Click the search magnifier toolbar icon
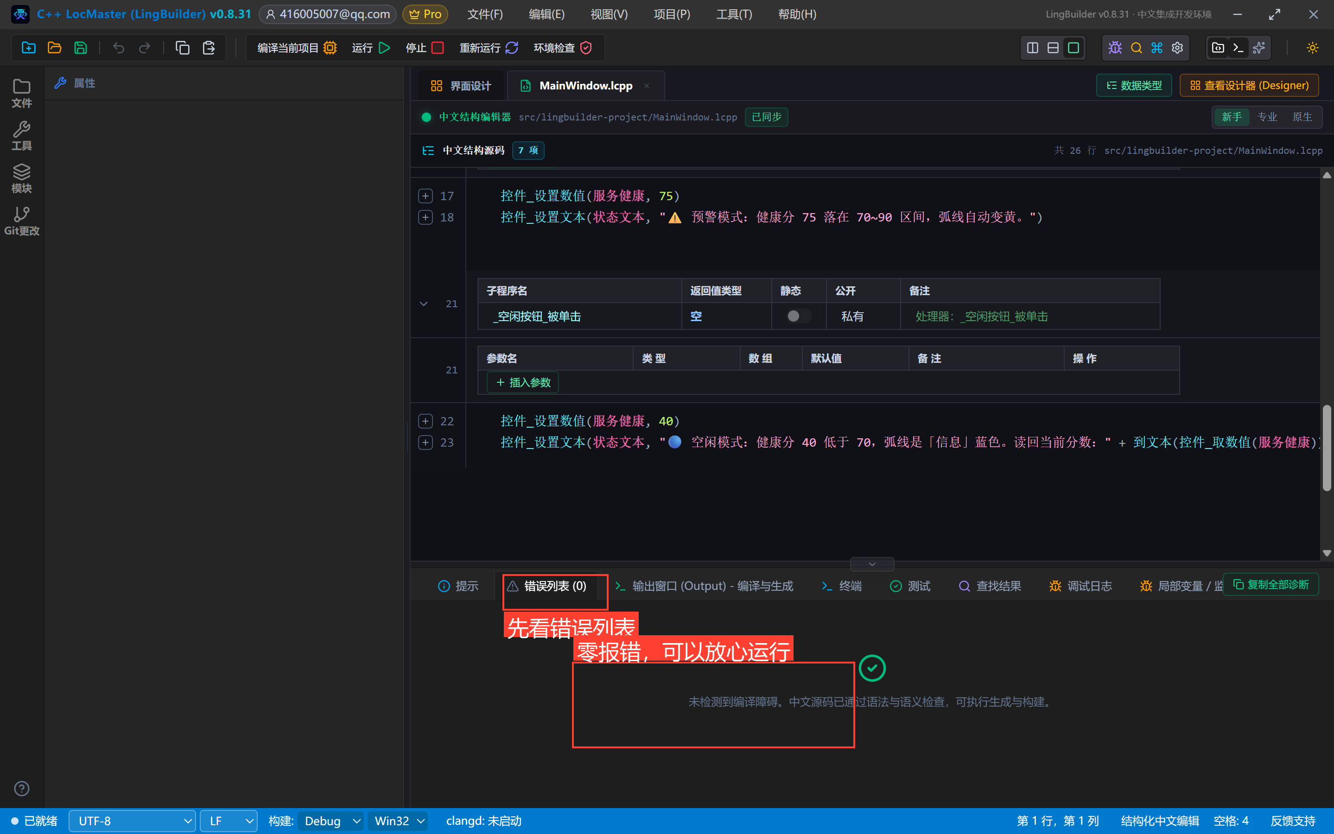Image resolution: width=1334 pixels, height=834 pixels. (1137, 48)
